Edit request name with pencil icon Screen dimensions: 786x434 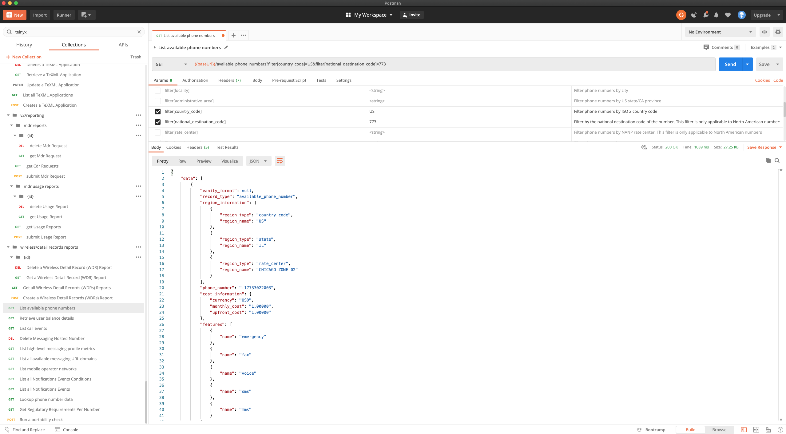226,47
